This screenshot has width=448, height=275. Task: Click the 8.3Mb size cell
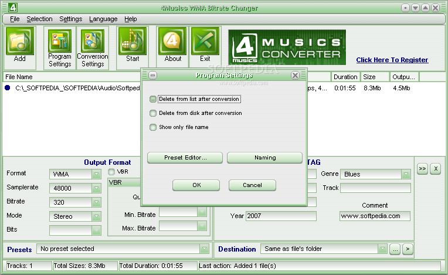372,88
